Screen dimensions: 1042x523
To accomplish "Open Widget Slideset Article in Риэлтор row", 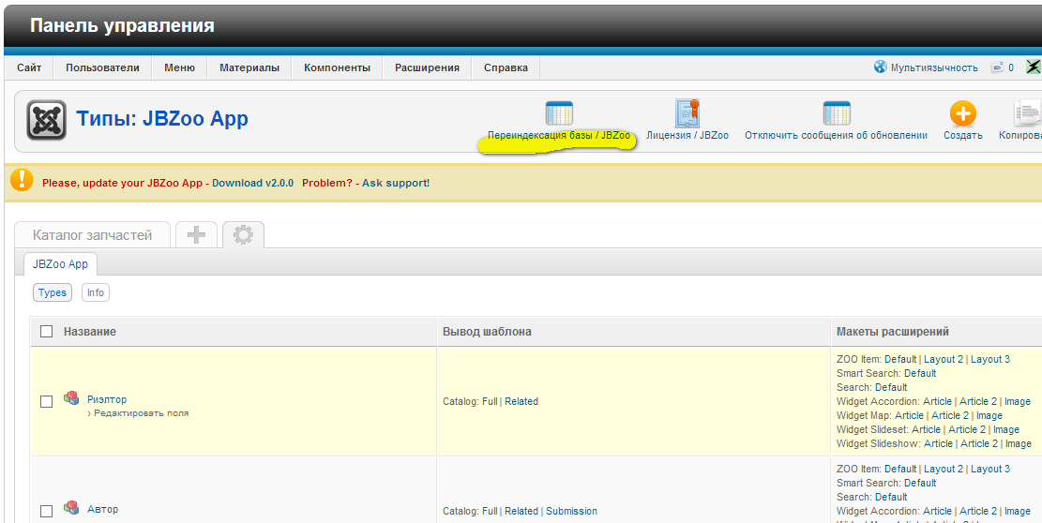I will coord(926,429).
